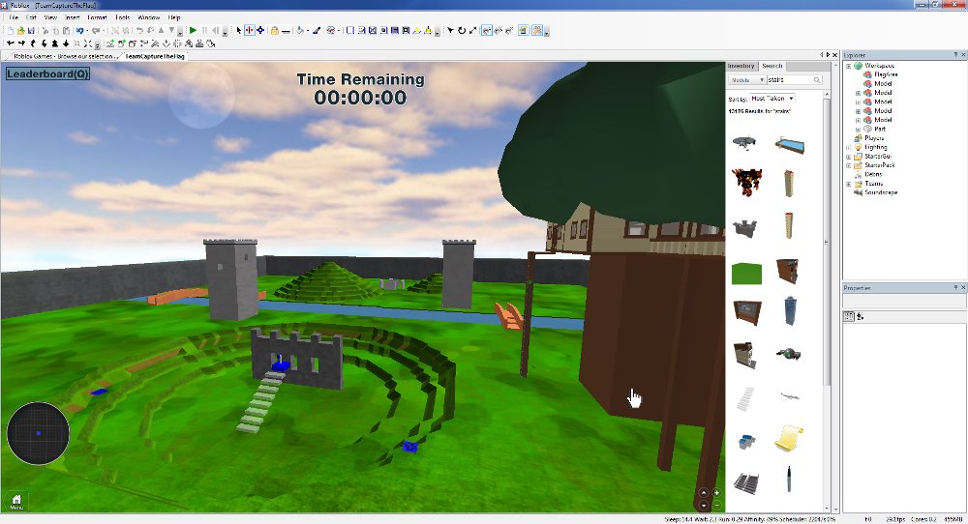Pick the paint bucket Fill Color tool

pos(300,30)
